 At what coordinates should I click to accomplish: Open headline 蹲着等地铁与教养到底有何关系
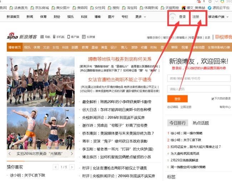(x=120, y=59)
